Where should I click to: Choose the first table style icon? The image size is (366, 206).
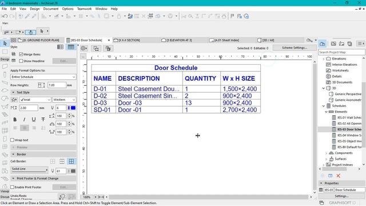60,47
